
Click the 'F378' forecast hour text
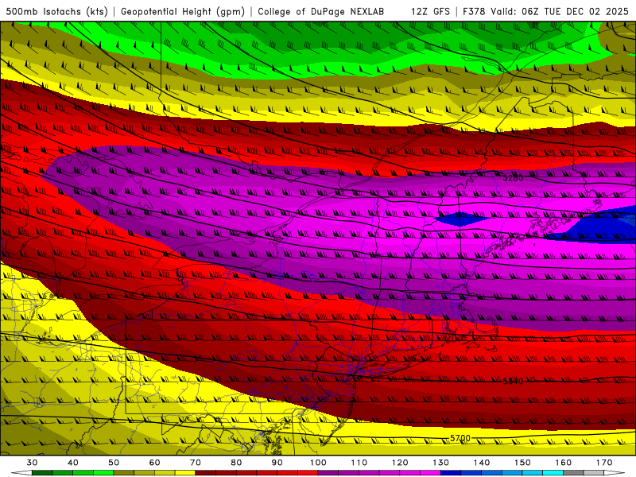(x=474, y=11)
